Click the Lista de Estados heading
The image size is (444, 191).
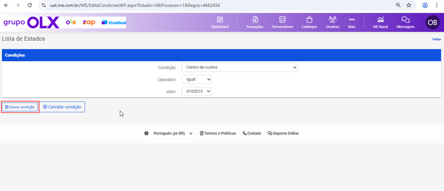(x=24, y=39)
